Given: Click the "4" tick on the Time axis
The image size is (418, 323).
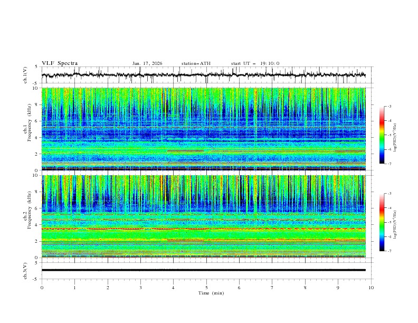Looking at the screenshot, I should pyautogui.click(x=173, y=288).
